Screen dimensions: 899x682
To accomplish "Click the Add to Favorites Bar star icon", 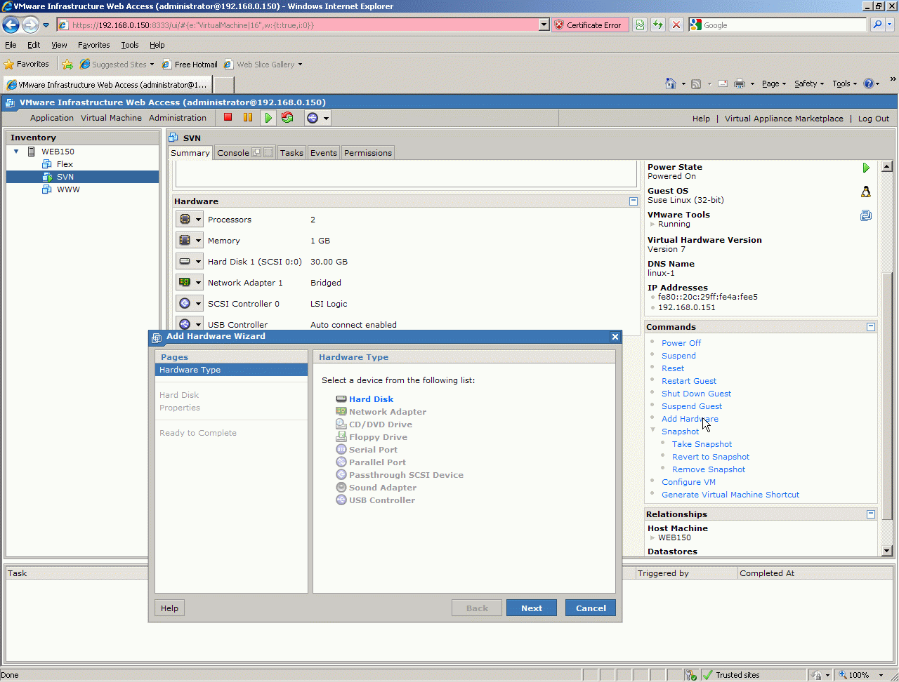I will point(67,65).
